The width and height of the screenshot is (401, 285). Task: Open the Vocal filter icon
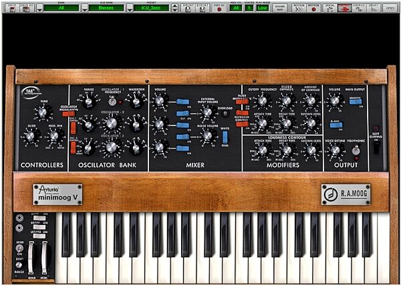(x=330, y=9)
